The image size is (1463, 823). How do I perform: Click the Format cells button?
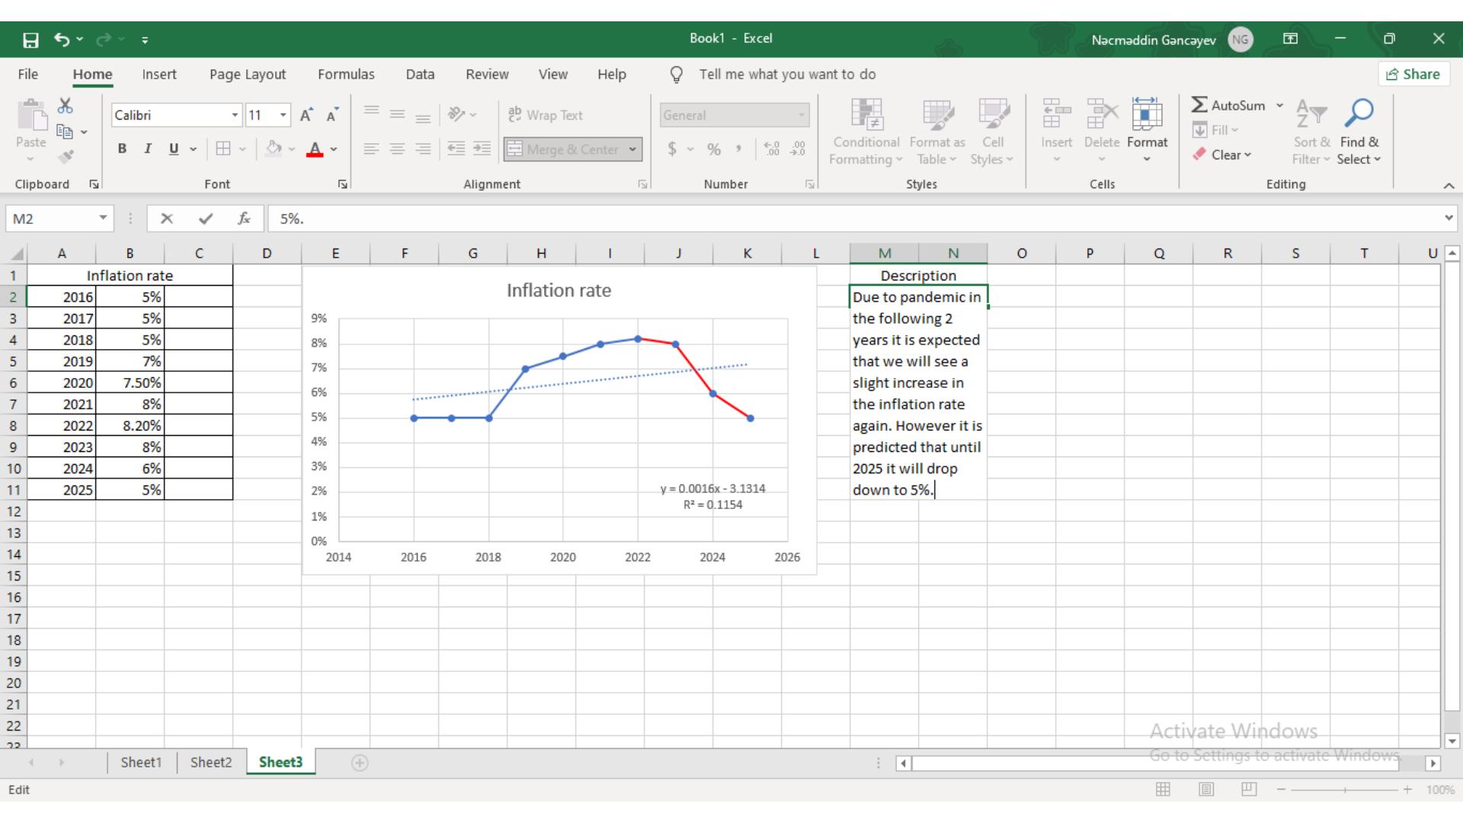tap(1148, 130)
